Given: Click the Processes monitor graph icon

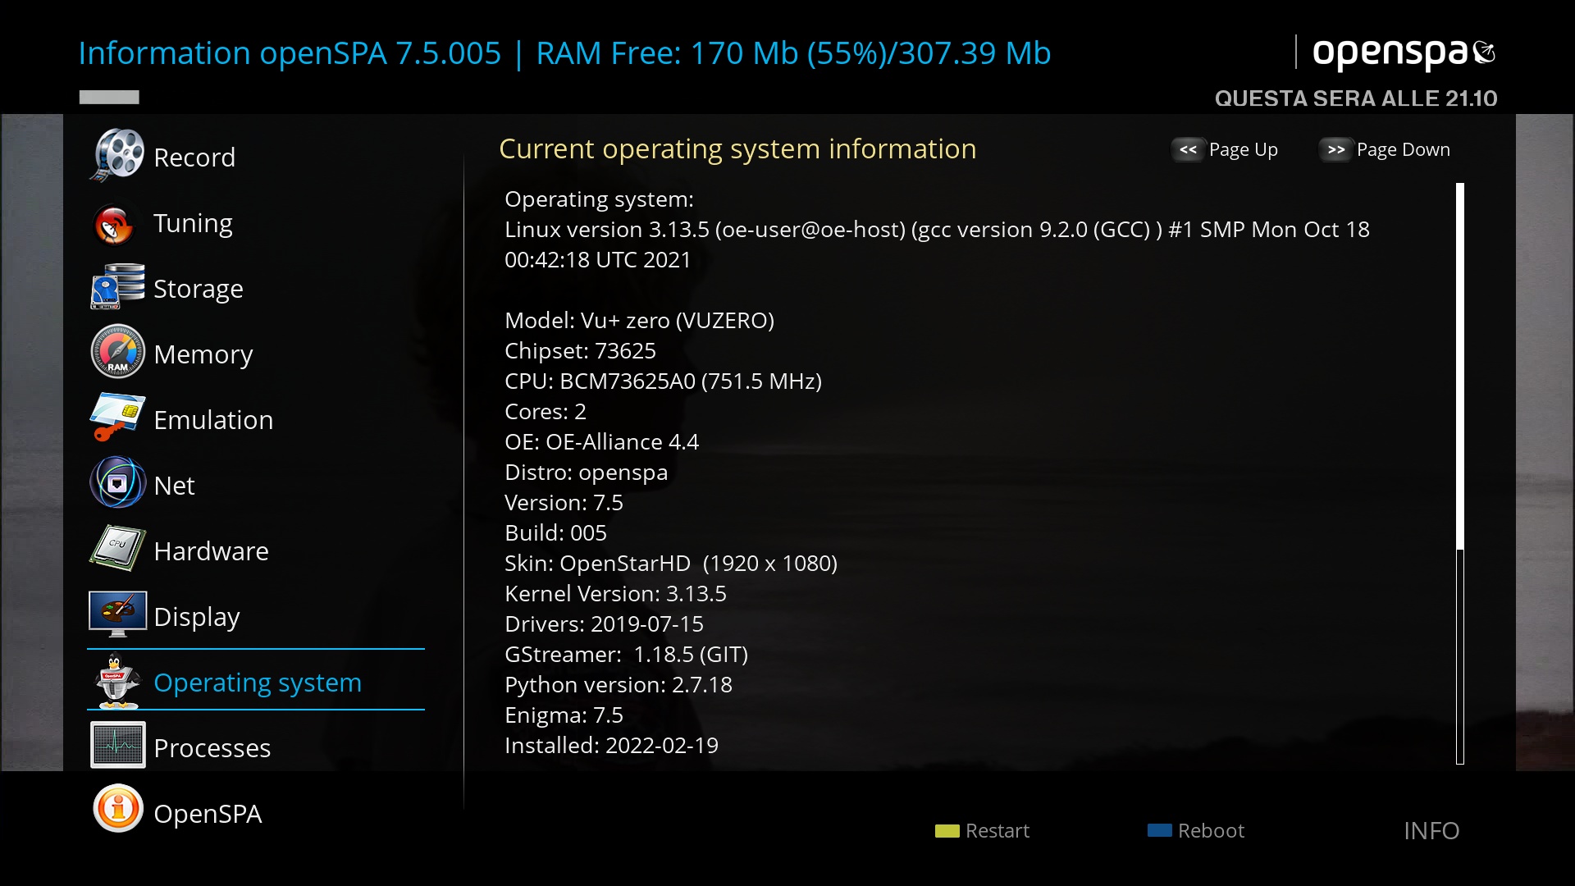Looking at the screenshot, I should point(117,745).
